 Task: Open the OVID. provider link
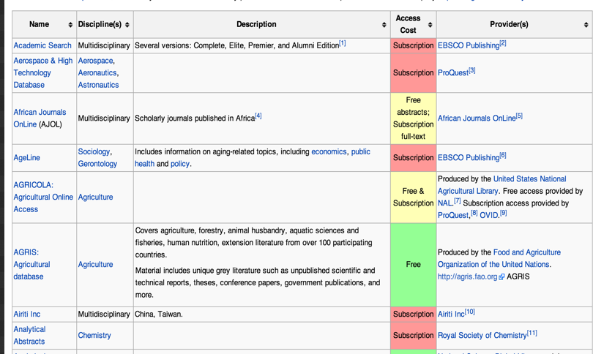(488, 215)
